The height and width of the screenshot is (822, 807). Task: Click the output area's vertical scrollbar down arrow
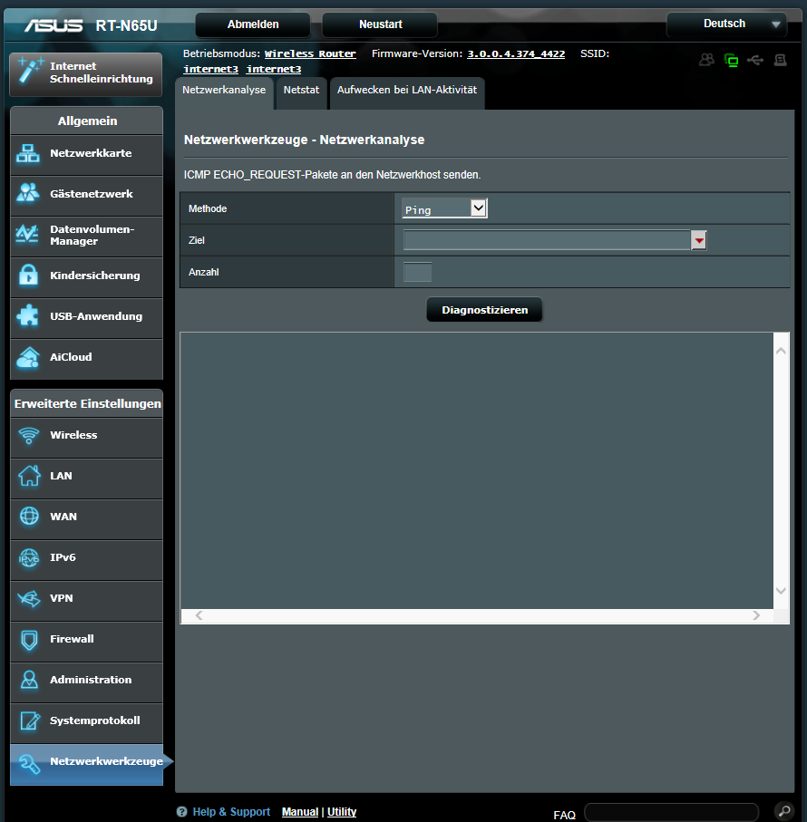click(782, 591)
